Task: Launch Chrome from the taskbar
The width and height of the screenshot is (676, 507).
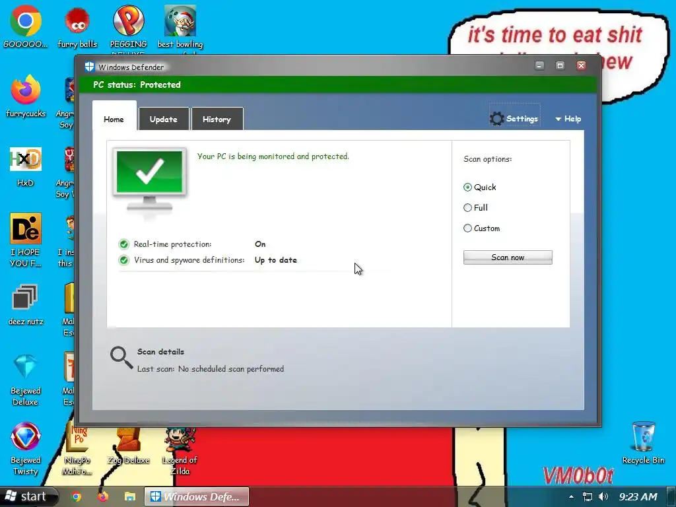Action: coord(77,496)
